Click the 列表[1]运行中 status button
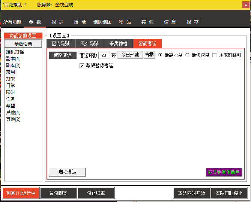 (x=21, y=193)
